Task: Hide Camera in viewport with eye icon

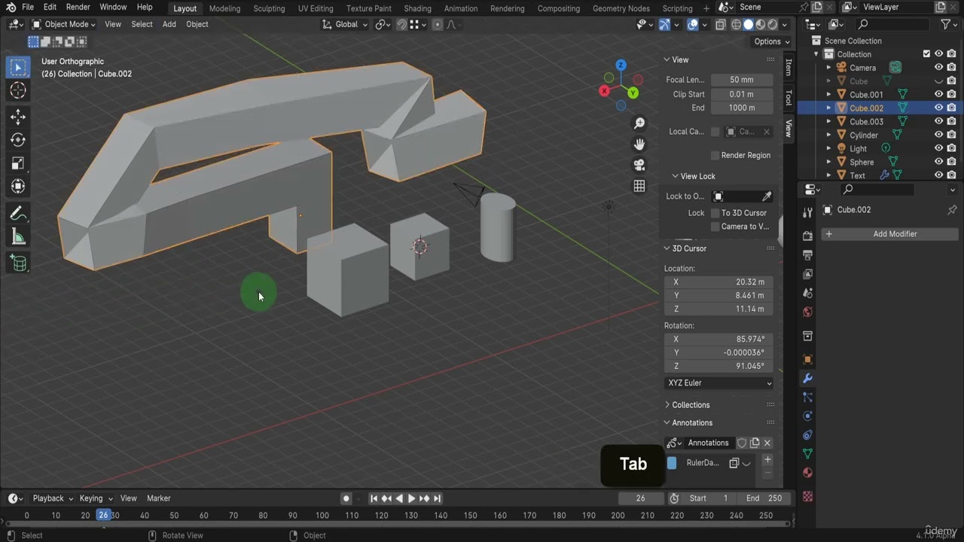Action: 939,68
